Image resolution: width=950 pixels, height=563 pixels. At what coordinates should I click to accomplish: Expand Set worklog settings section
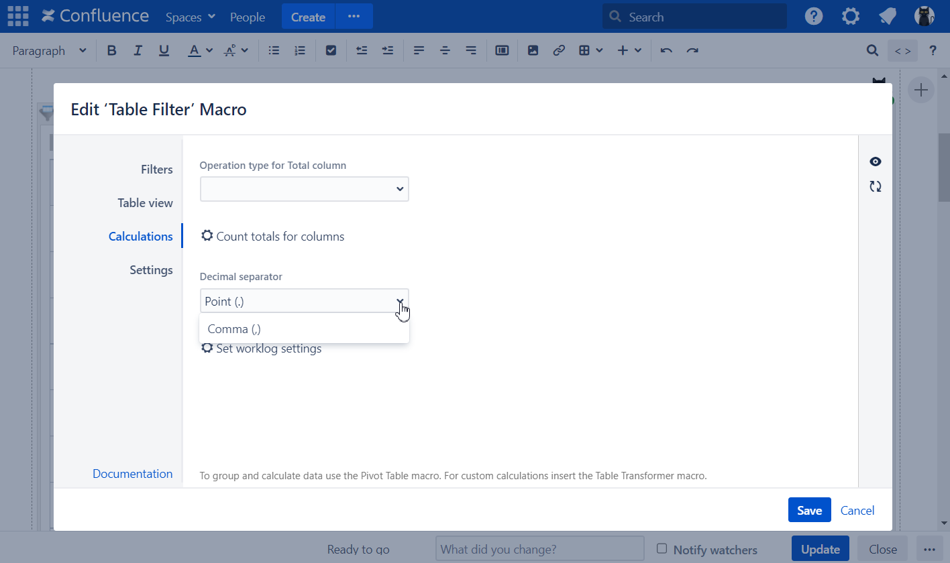click(262, 349)
